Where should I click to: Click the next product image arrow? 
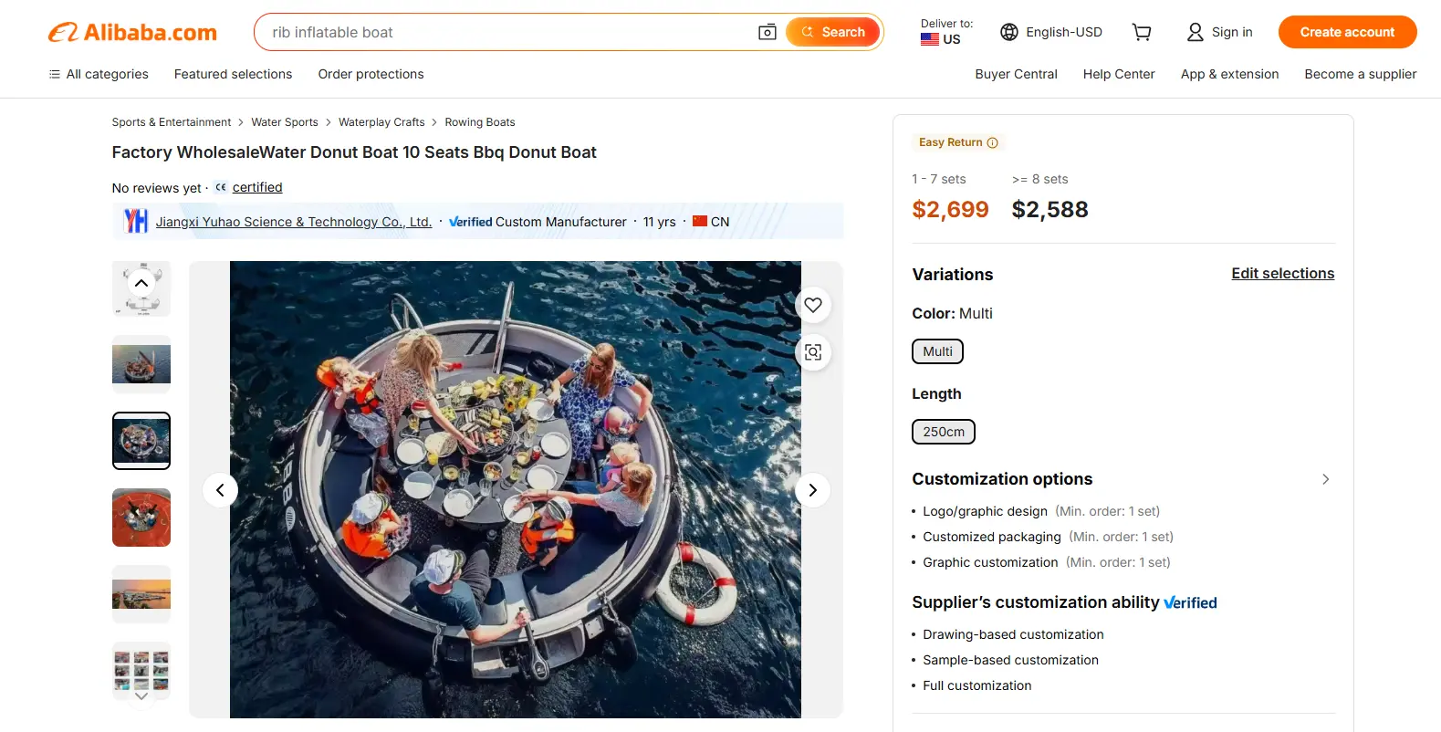(x=812, y=490)
